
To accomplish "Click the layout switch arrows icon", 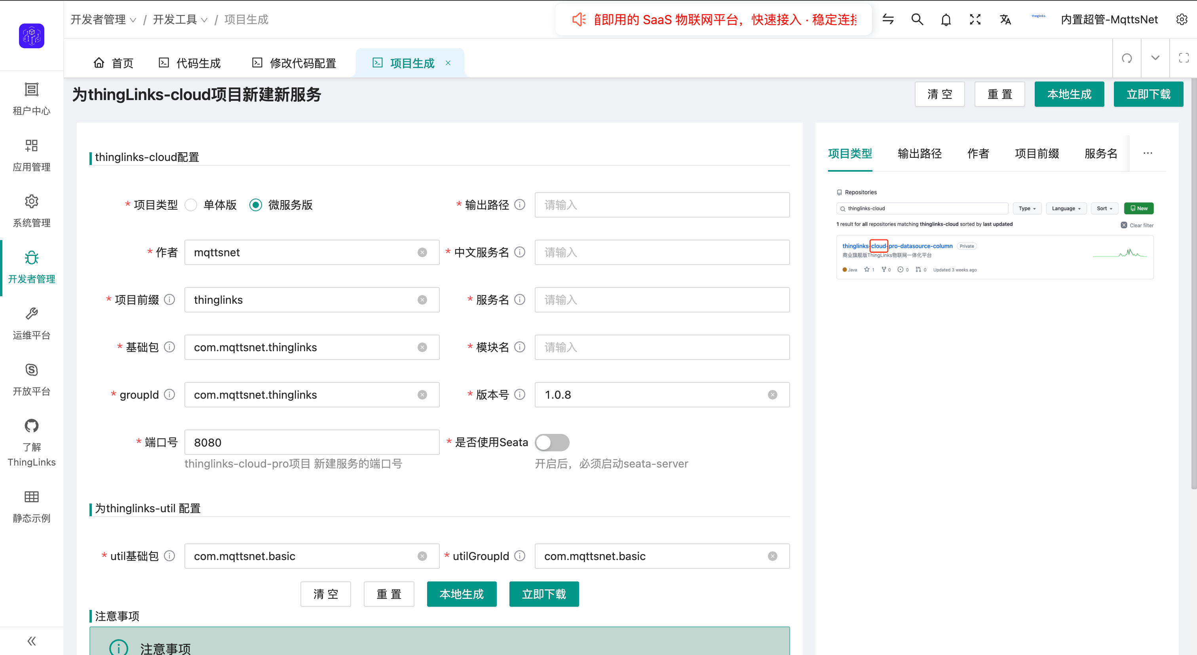I will click(888, 19).
